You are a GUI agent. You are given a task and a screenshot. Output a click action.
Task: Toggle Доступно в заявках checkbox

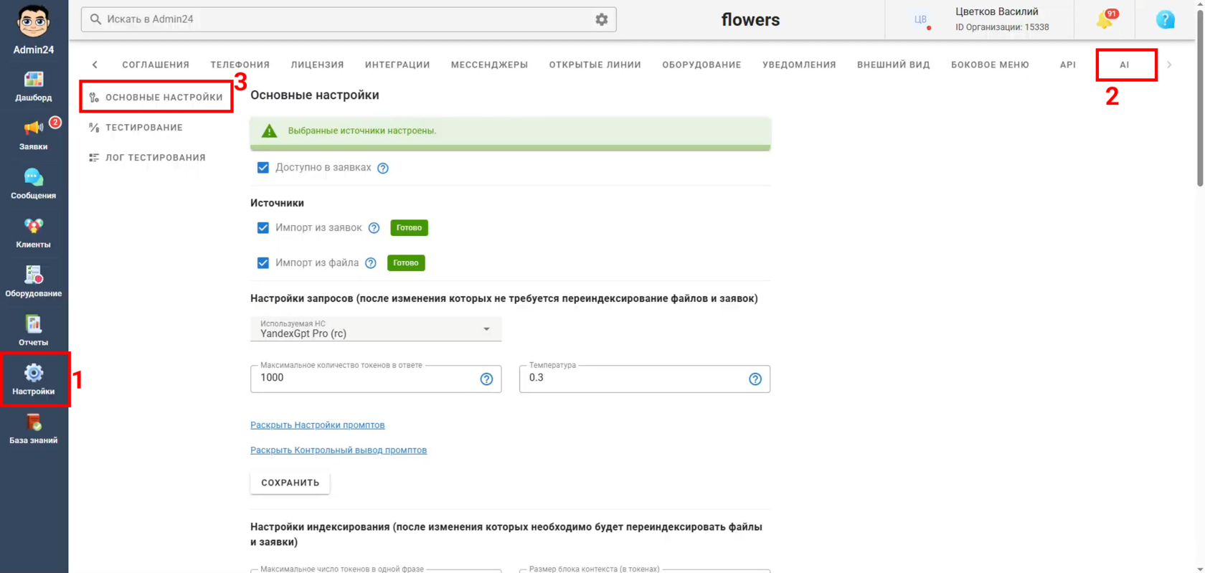tap(263, 168)
